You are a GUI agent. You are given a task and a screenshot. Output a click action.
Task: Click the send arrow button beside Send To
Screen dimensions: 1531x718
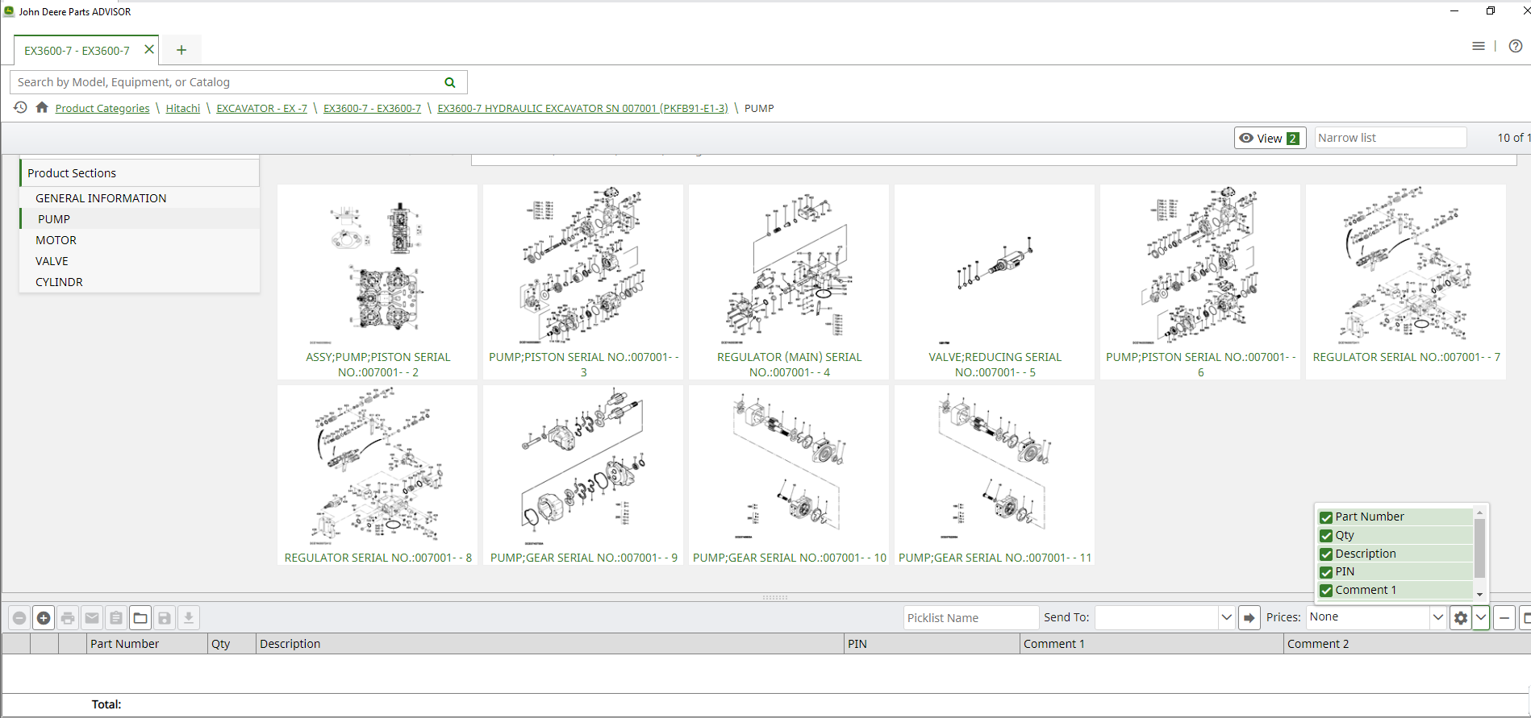pyautogui.click(x=1249, y=618)
